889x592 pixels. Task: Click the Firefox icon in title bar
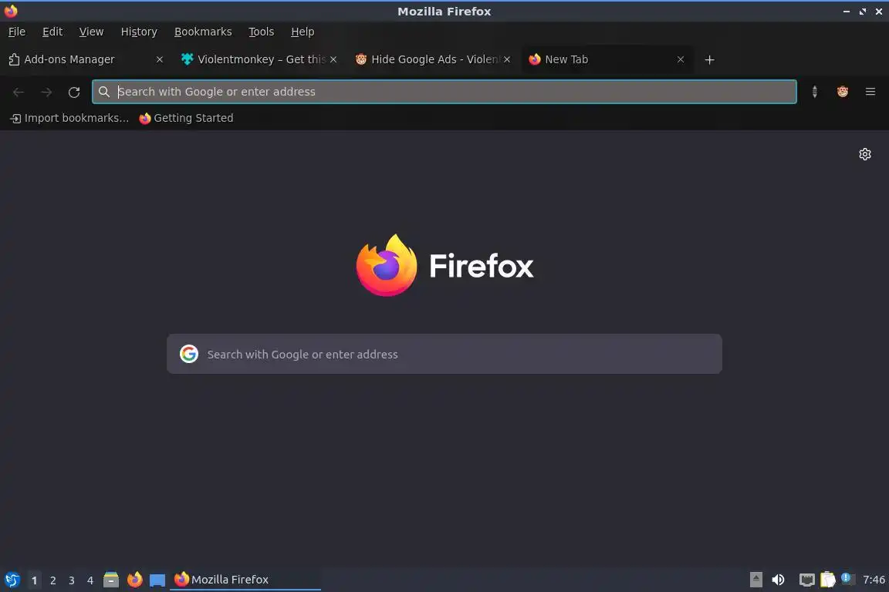click(x=11, y=11)
